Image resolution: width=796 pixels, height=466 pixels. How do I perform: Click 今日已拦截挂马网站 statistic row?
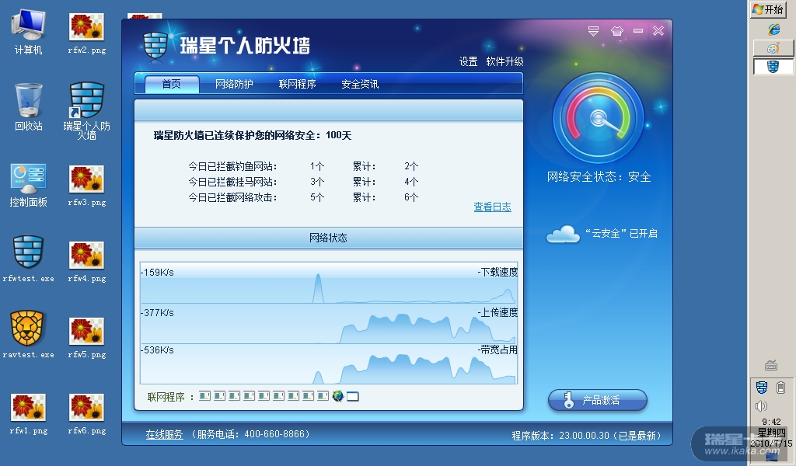coord(303,182)
